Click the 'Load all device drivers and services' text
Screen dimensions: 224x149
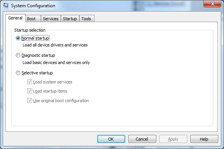coord(55,45)
